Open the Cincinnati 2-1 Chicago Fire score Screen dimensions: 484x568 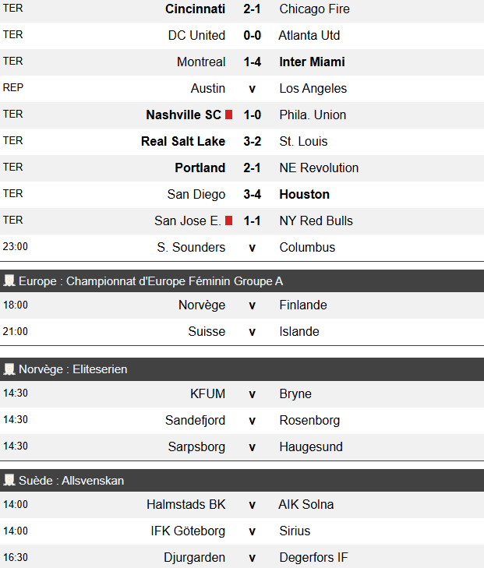[252, 9]
